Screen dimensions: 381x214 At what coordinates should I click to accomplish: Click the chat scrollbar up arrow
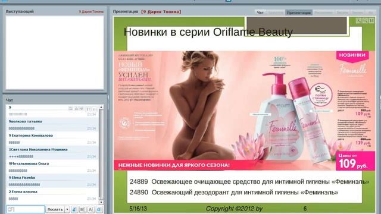[101, 107]
